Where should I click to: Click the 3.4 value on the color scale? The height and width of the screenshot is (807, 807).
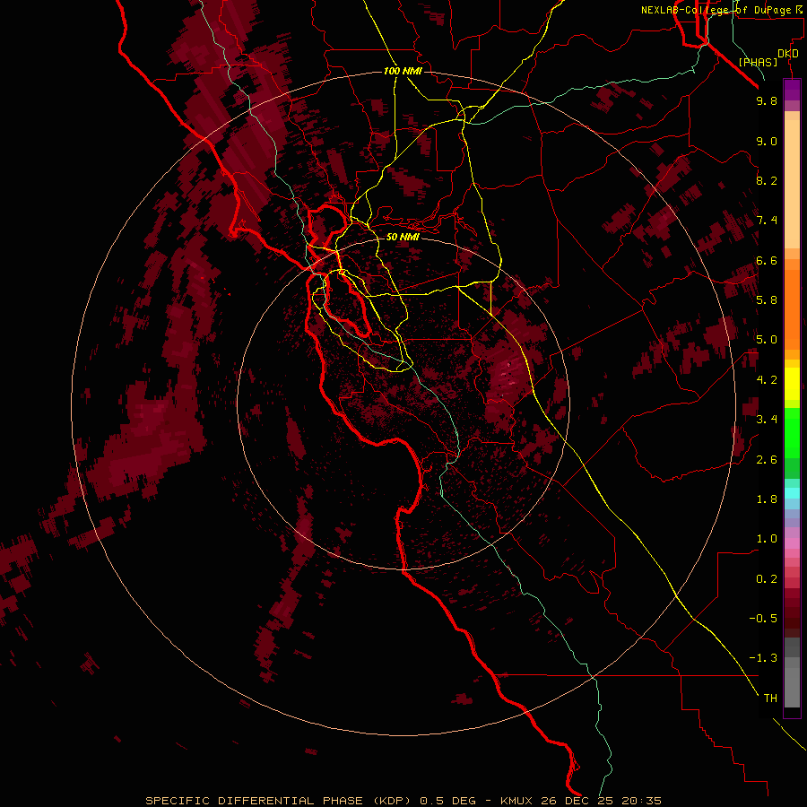click(x=767, y=420)
